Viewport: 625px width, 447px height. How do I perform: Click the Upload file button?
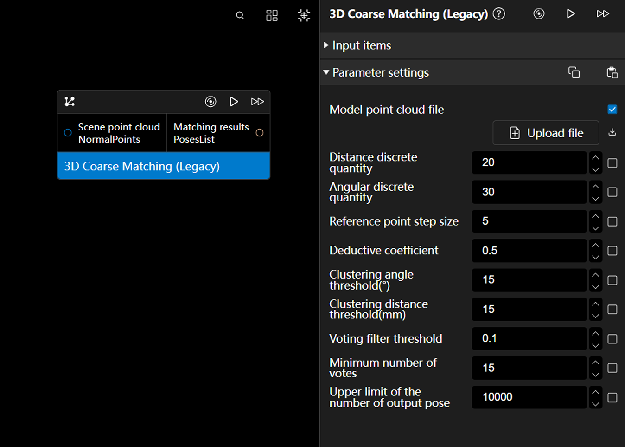click(546, 133)
